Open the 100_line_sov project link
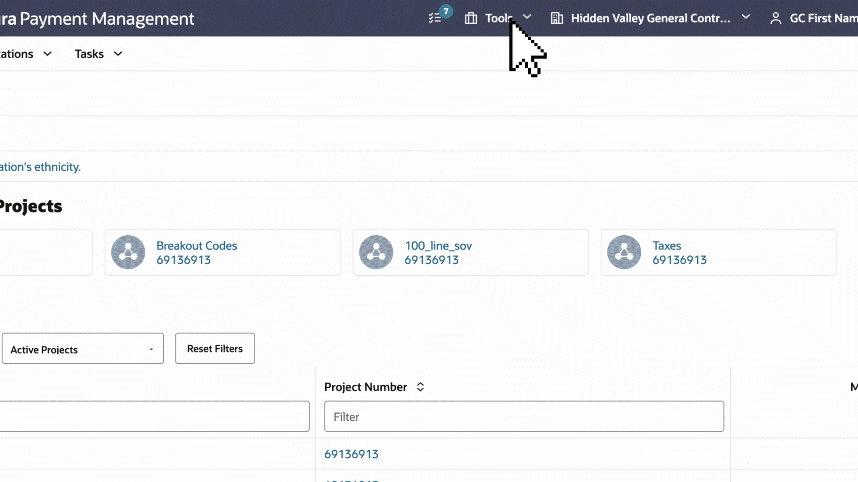This screenshot has width=858, height=482. (x=438, y=246)
